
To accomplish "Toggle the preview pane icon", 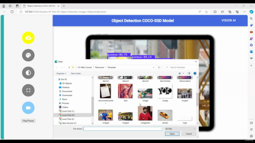I will 189,73.
